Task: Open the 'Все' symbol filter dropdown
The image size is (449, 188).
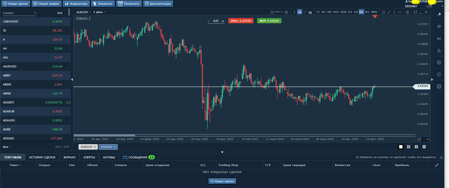Action: click(7, 147)
